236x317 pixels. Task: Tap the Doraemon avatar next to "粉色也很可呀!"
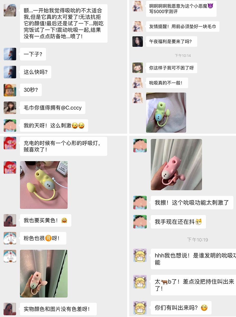coord(10,238)
